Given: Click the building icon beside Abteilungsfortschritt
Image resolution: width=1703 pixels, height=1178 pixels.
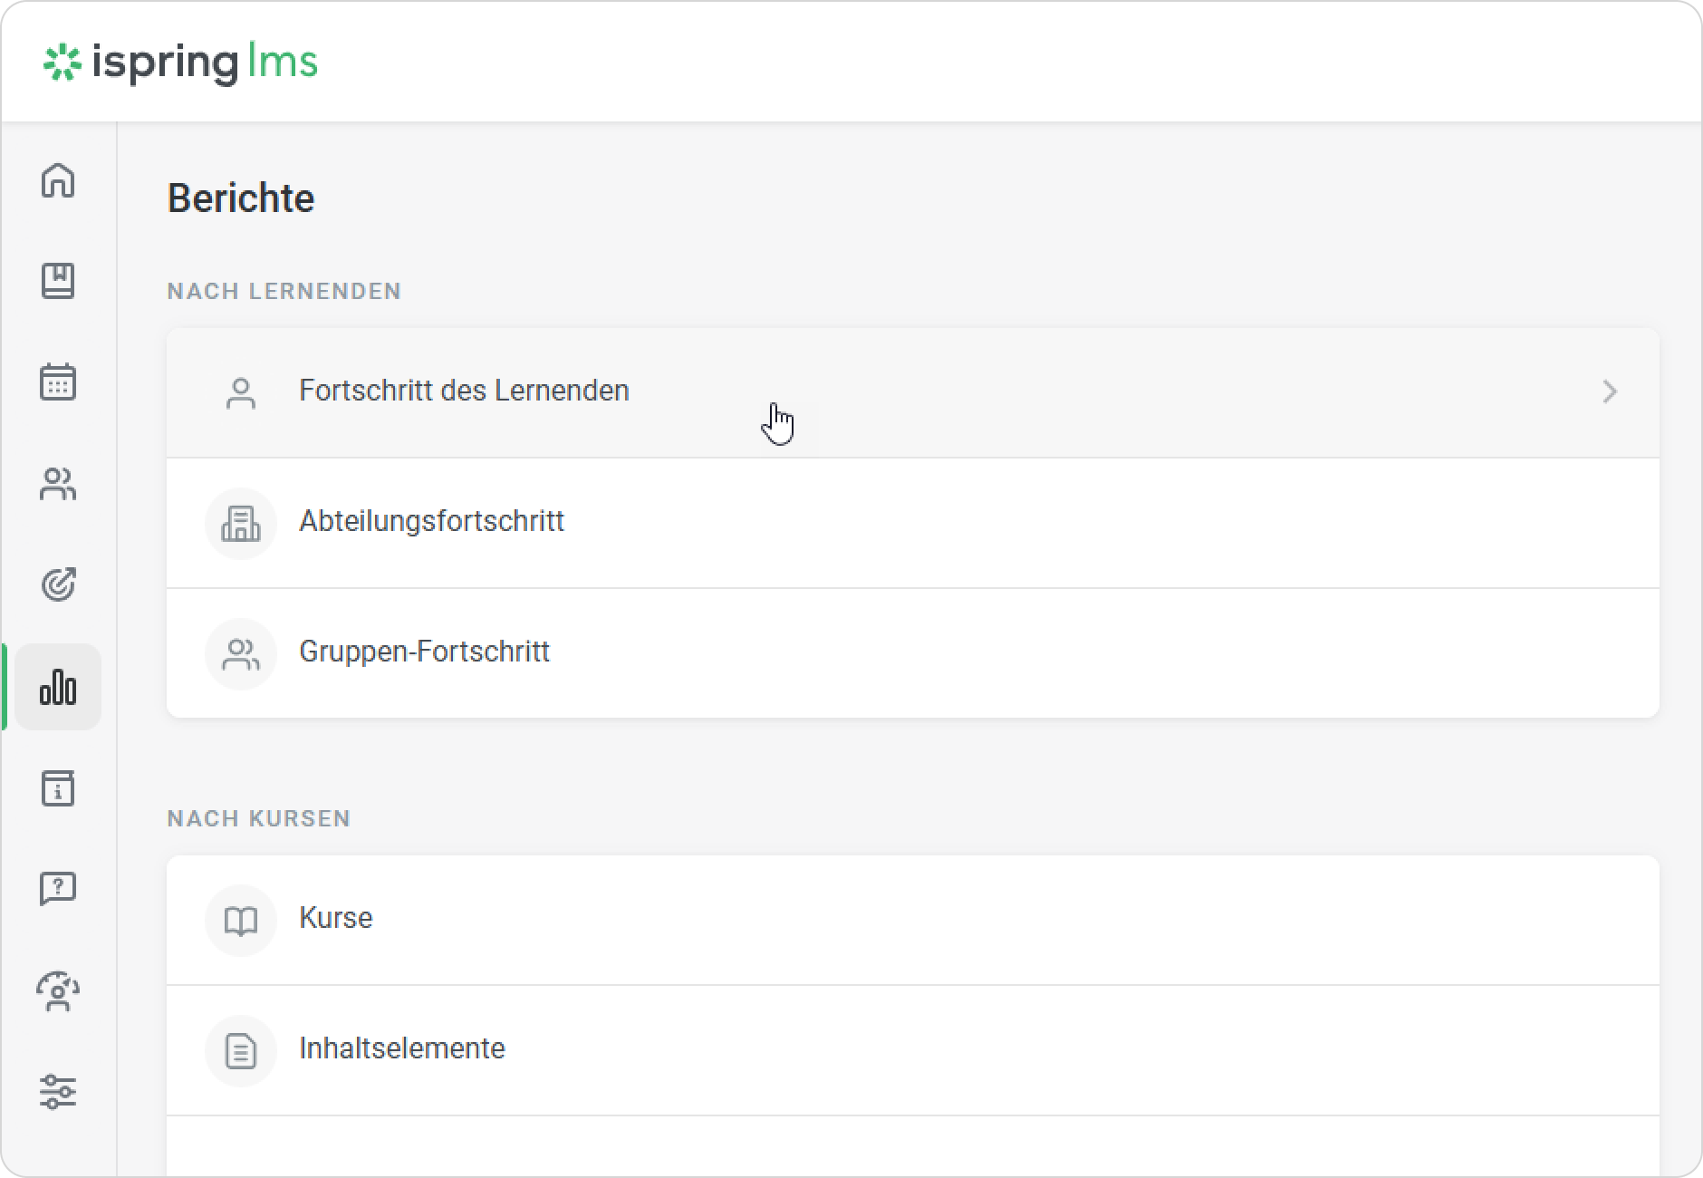Looking at the screenshot, I should click(240, 523).
